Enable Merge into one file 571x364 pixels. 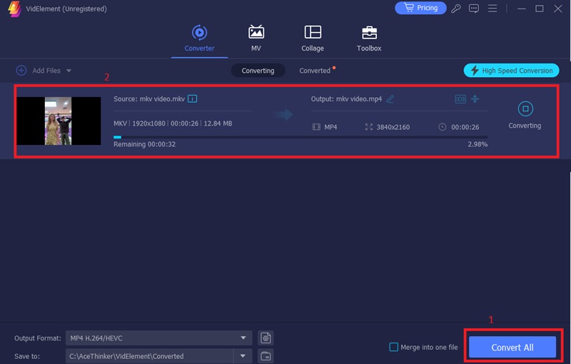(394, 347)
